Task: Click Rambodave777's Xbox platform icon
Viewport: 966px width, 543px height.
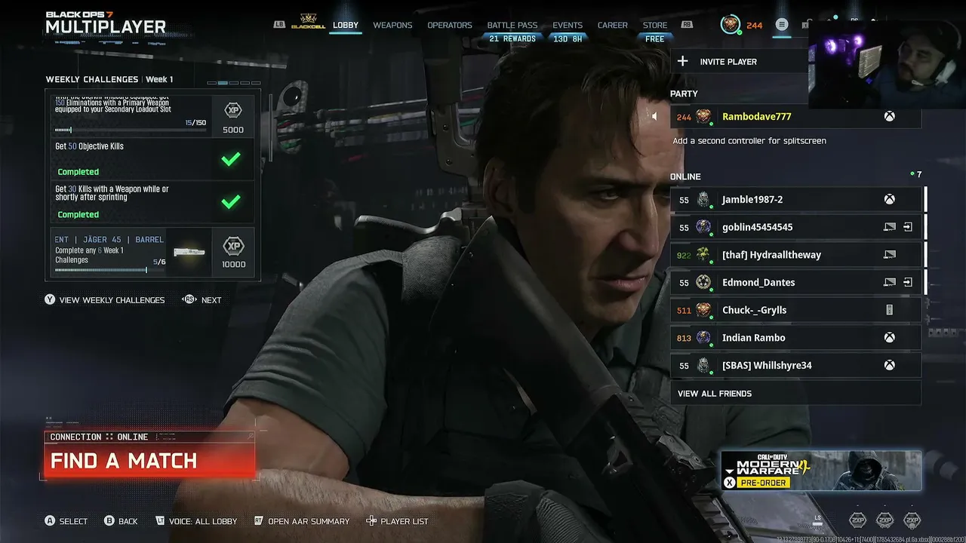Action: [890, 117]
